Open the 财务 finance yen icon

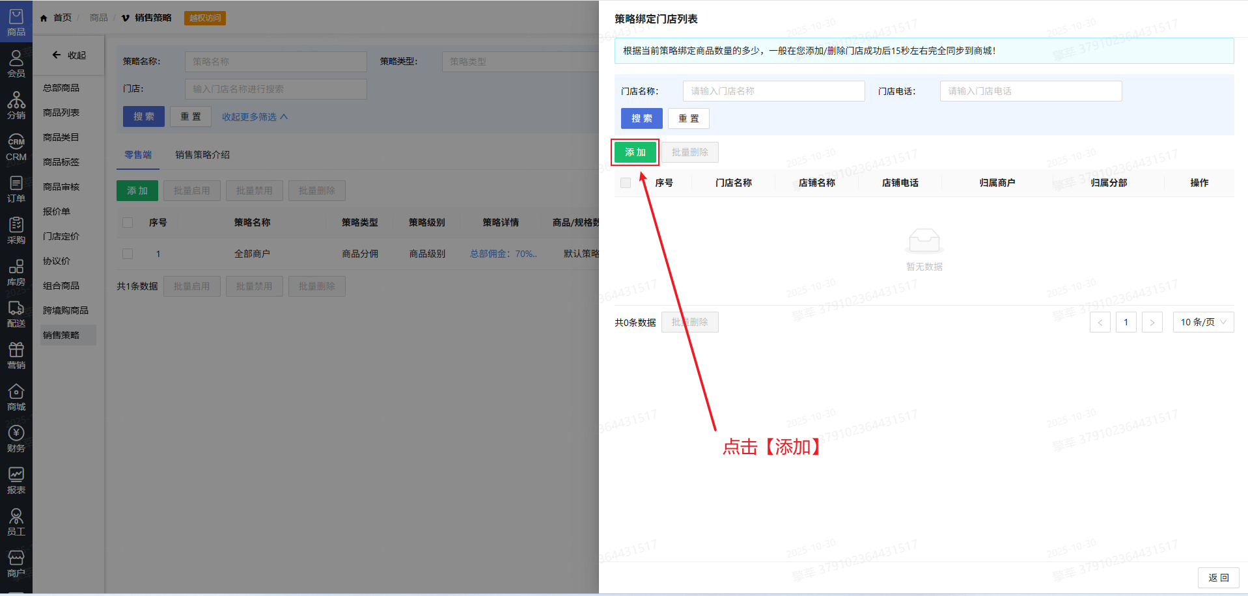[x=16, y=439]
